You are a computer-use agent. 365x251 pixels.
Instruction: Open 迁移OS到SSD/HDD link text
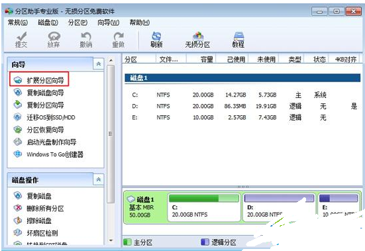click(x=51, y=117)
